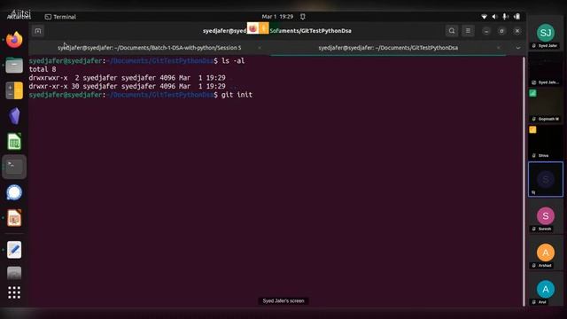Switch to the Session 5 terminal tab
Screen dimensions: 567x319
(x=149, y=48)
